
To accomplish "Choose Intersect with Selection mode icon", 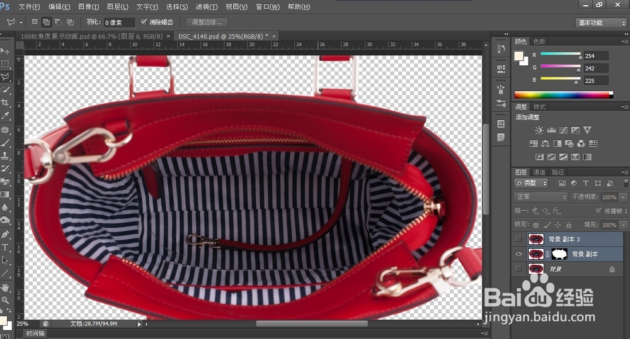I will click(x=70, y=21).
